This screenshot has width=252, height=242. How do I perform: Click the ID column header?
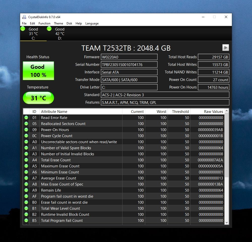(x=34, y=112)
